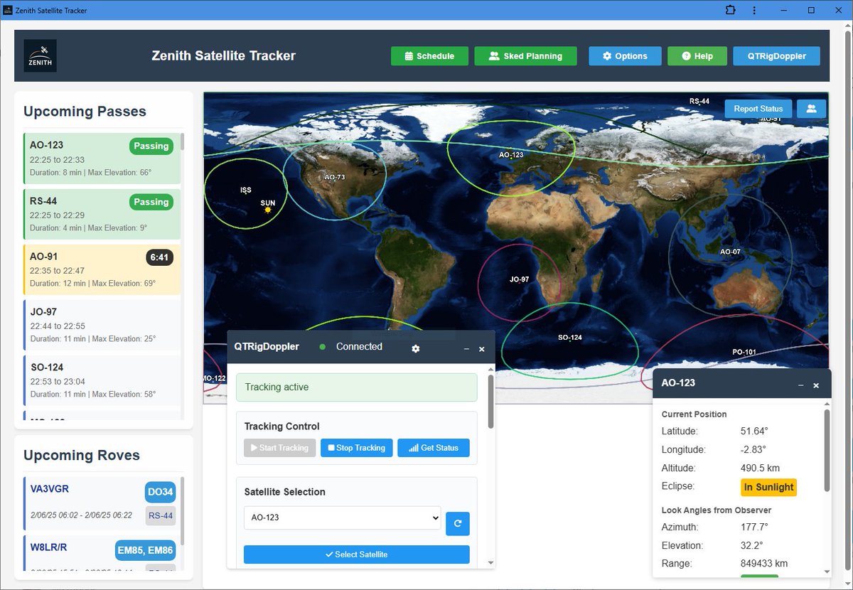This screenshot has height=590, width=853.
Task: Click the Select Satellite button
Action: coord(357,554)
